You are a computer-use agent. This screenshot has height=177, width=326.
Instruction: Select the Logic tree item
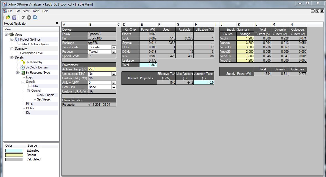point(30,77)
